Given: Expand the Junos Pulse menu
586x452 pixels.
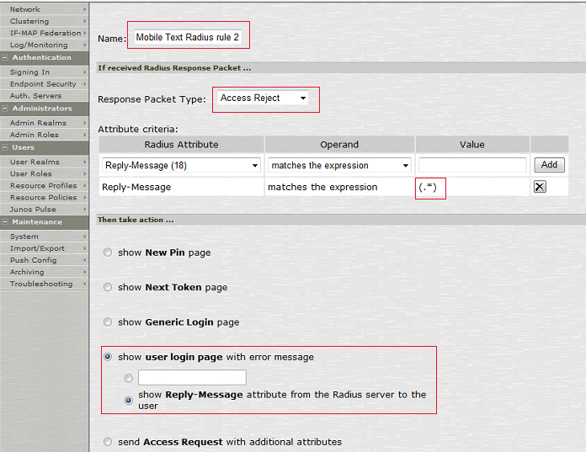Looking at the screenshot, I should pos(33,210).
